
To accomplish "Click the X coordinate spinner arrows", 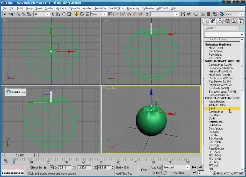I will pos(73,167).
